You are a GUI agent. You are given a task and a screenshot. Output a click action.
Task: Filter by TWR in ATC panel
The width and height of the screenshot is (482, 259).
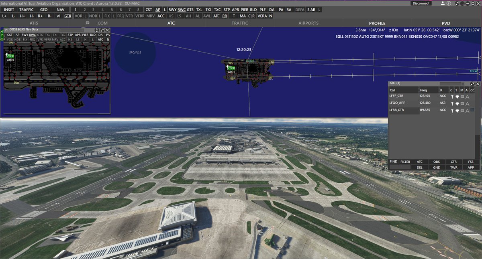pos(453,168)
